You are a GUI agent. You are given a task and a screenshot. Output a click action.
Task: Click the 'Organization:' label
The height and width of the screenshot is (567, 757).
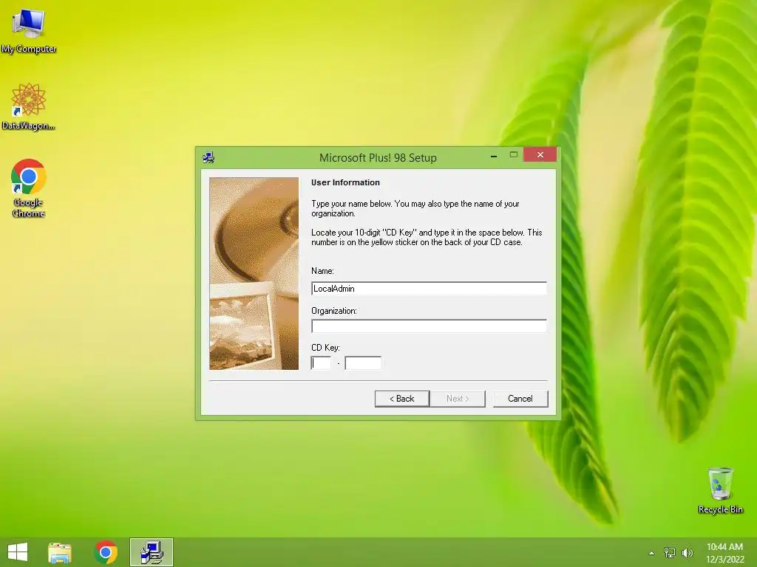(x=334, y=311)
